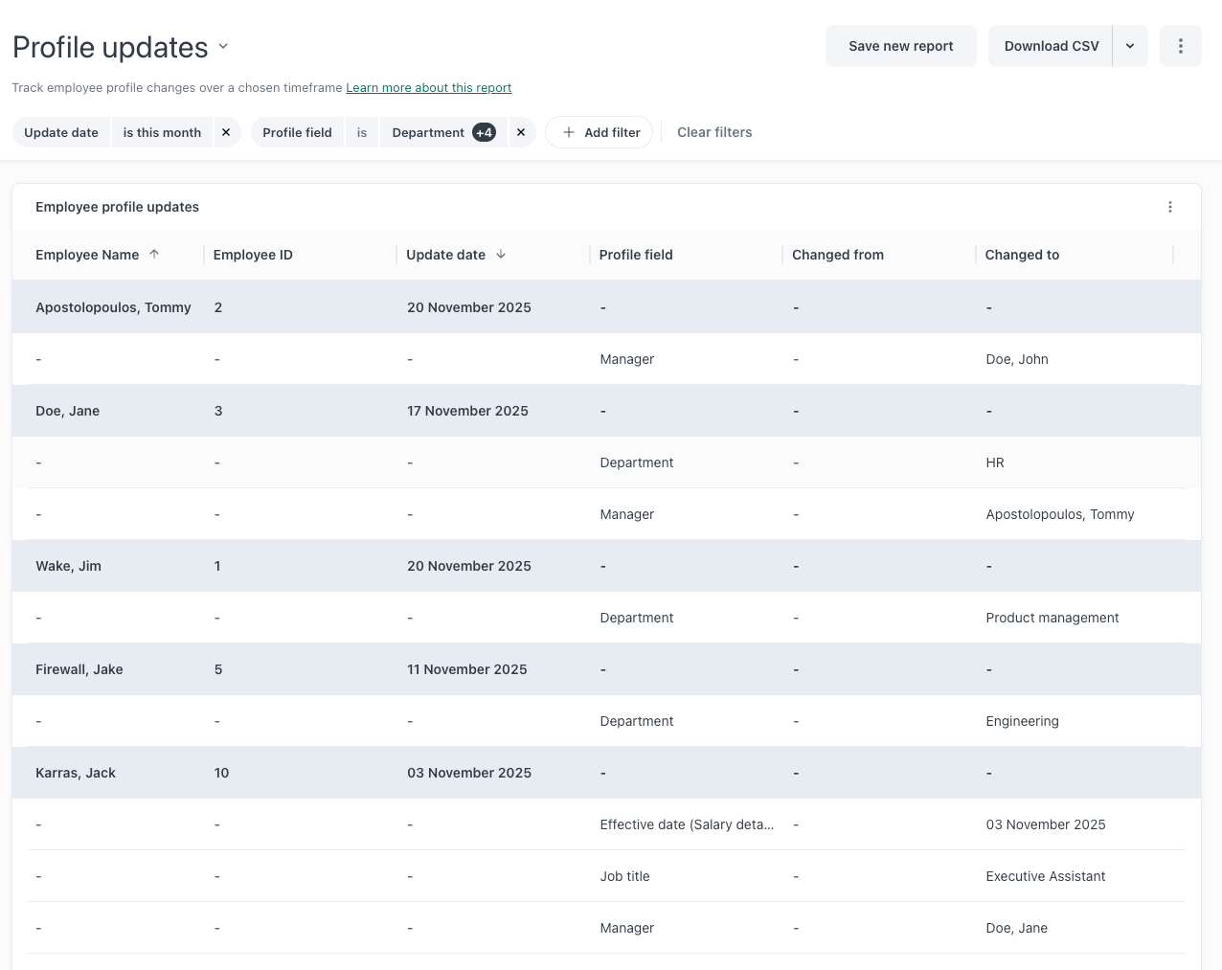The height and width of the screenshot is (970, 1222).
Task: Select the Karras, Jack employee row
Action: tap(76, 773)
